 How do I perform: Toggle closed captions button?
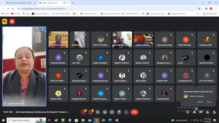click(x=98, y=112)
